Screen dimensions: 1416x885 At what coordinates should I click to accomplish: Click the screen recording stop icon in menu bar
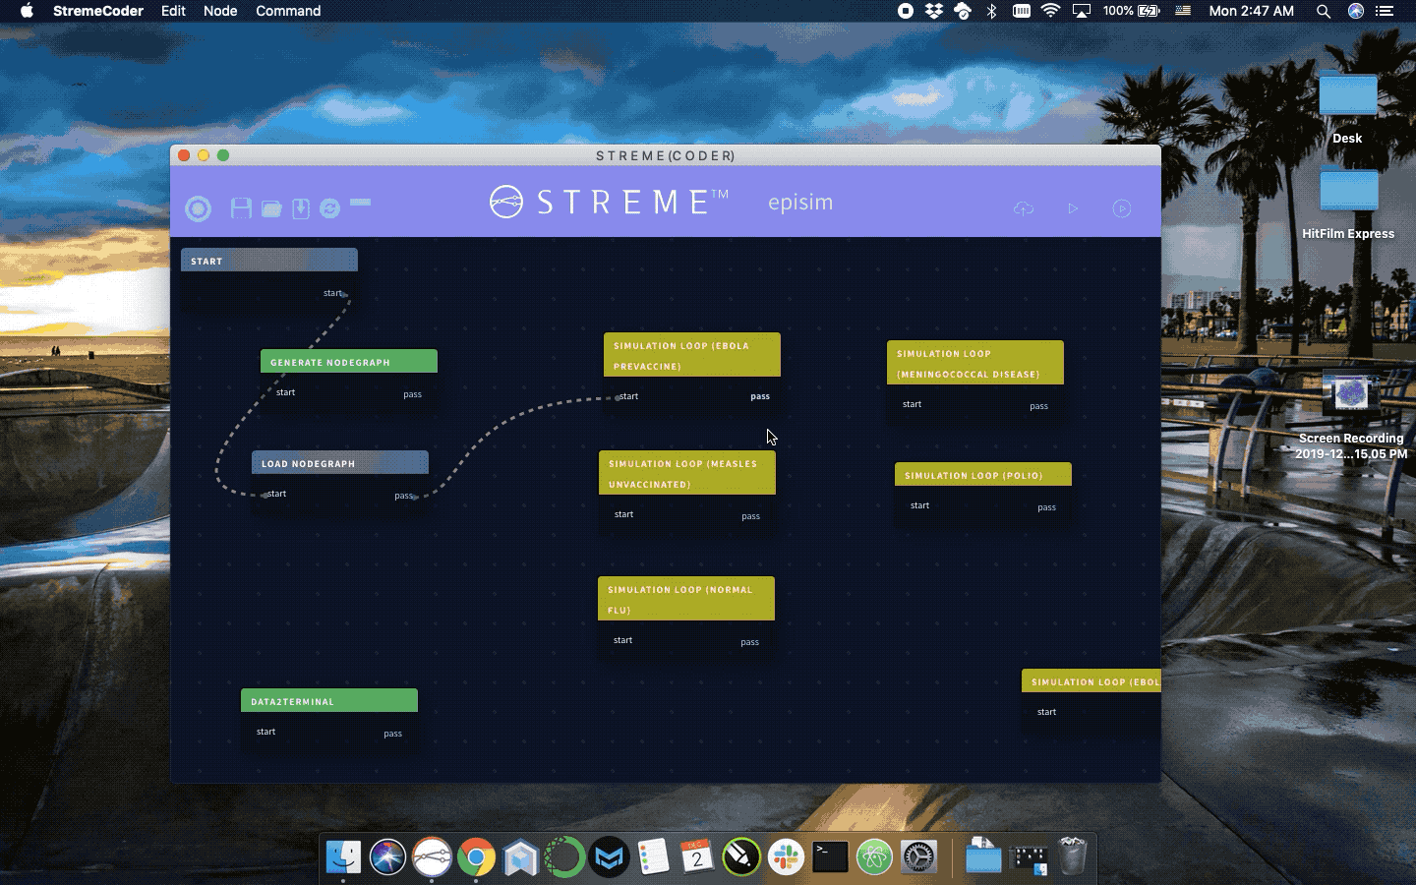pos(906,11)
